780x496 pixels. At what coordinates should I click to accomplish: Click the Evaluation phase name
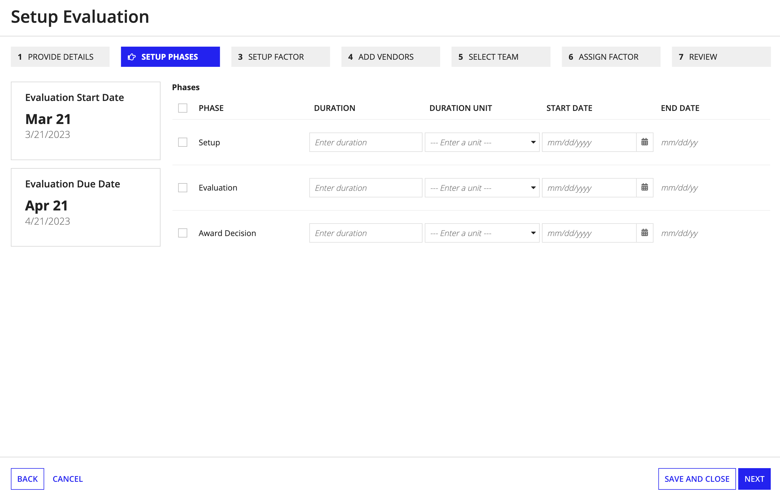pyautogui.click(x=218, y=188)
